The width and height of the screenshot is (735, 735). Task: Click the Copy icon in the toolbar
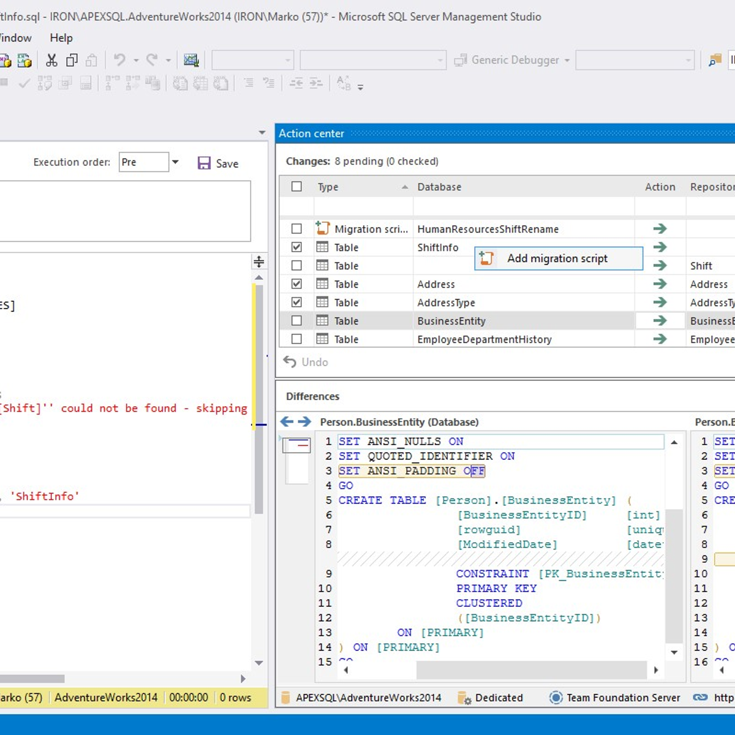pyautogui.click(x=71, y=59)
